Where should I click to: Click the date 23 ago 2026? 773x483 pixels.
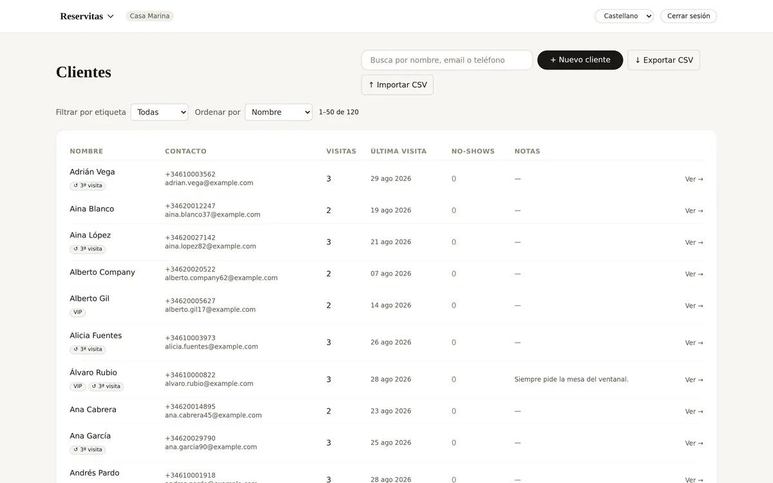click(x=390, y=411)
